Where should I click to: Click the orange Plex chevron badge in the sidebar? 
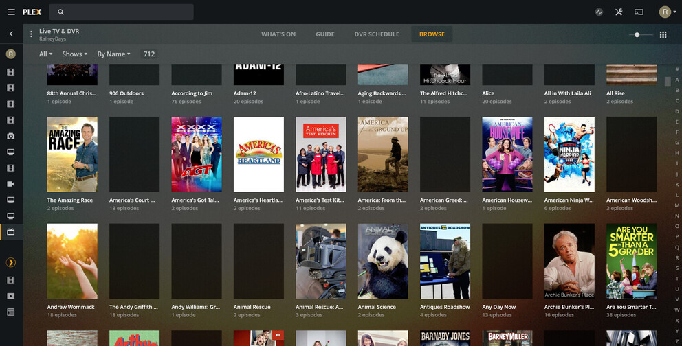[11, 262]
